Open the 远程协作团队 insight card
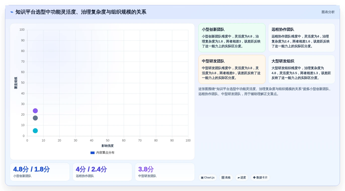 [301, 38]
